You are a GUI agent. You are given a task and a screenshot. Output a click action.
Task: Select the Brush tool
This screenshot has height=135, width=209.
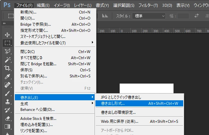(x=7, y=93)
